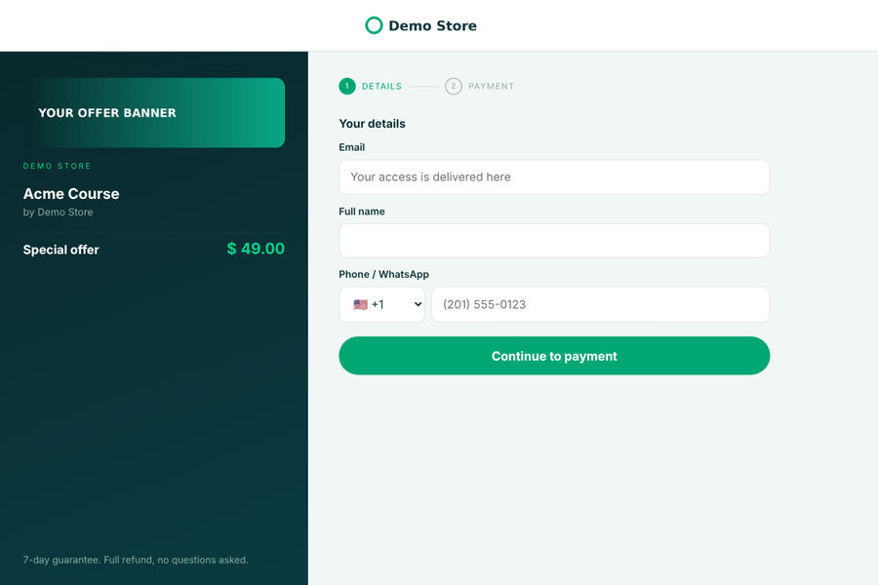Click the Phone / WhatsApp label
878x585 pixels.
(x=384, y=274)
